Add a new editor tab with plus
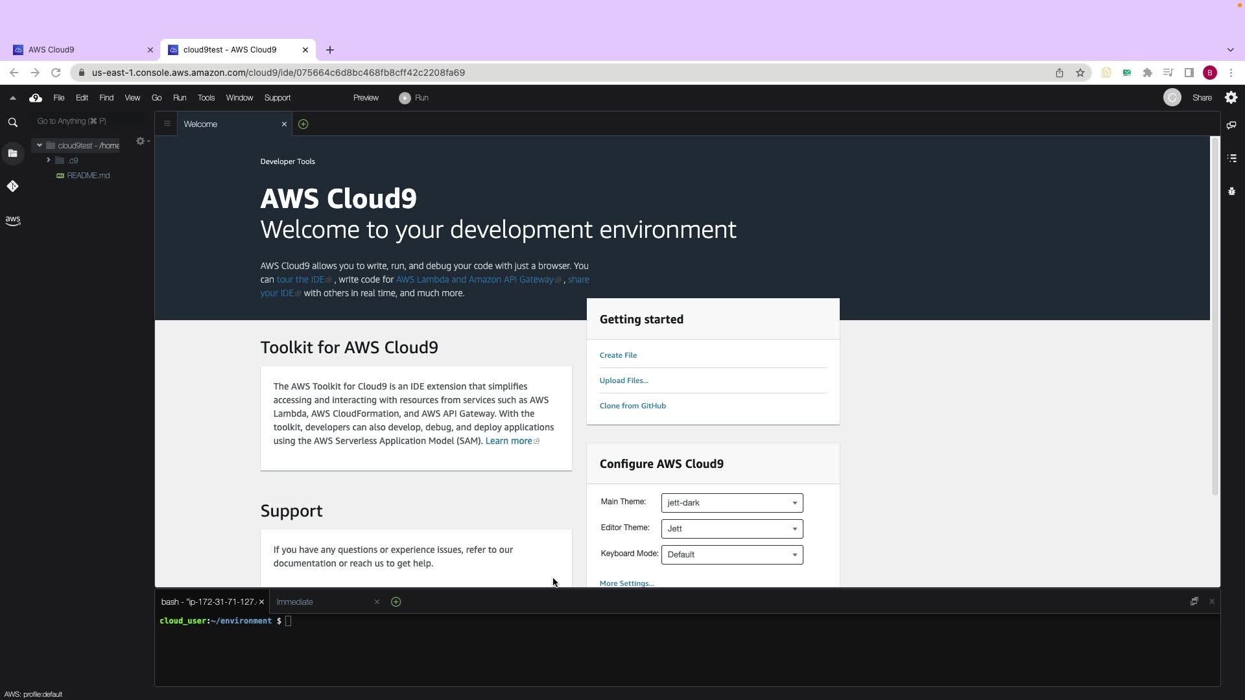The image size is (1245, 700). tap(303, 124)
